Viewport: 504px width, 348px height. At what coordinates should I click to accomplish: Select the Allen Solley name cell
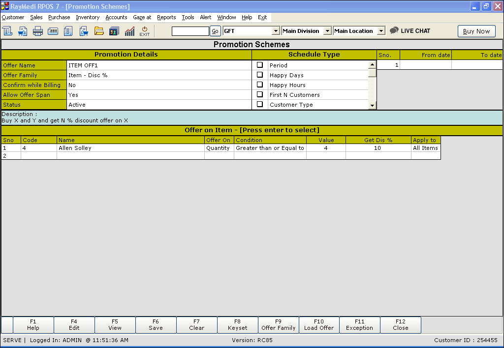pyautogui.click(x=130, y=148)
